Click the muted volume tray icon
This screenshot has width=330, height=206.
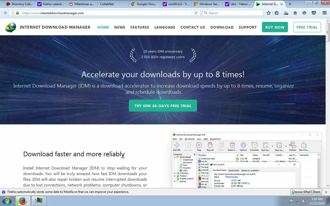coord(304,201)
